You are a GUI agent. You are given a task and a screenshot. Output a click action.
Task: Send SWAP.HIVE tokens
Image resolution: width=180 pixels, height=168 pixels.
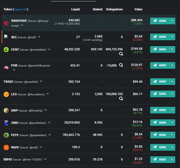[x=160, y=21]
